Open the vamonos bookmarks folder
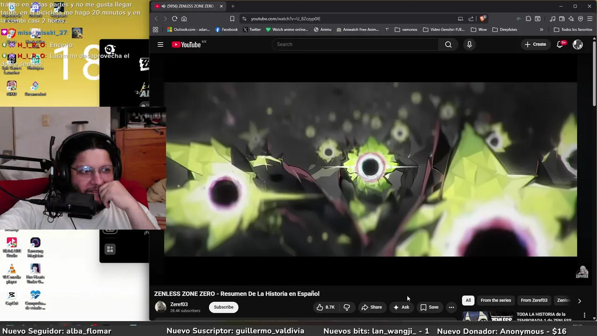597x336 pixels. [x=406, y=29]
